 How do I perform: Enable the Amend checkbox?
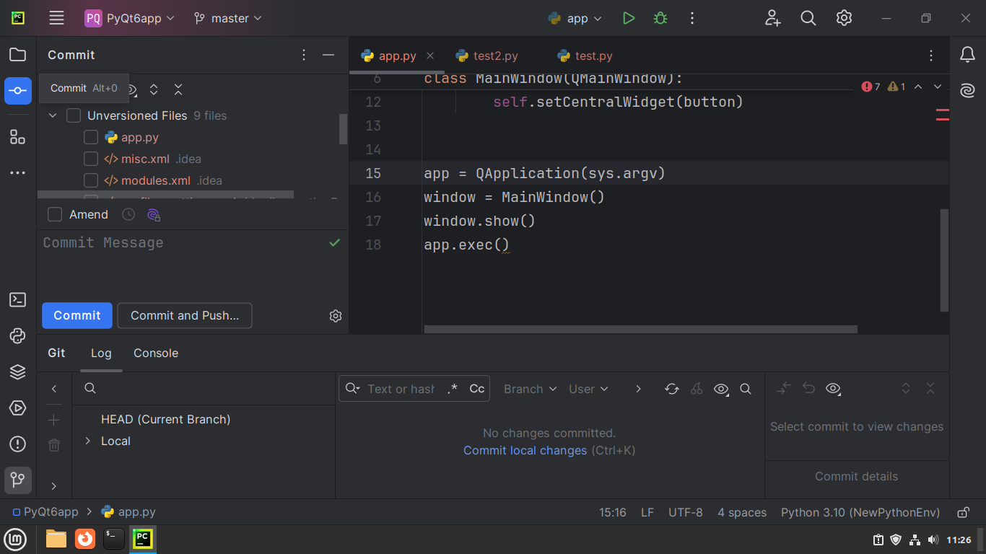(55, 214)
